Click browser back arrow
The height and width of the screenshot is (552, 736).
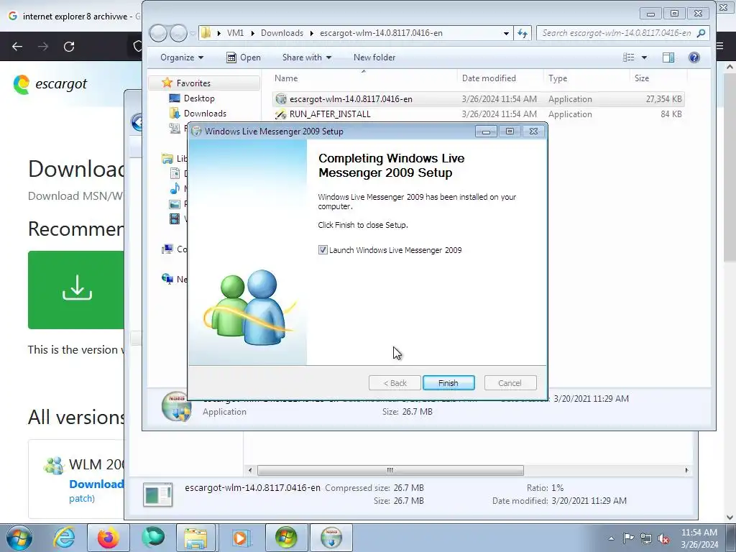17,47
